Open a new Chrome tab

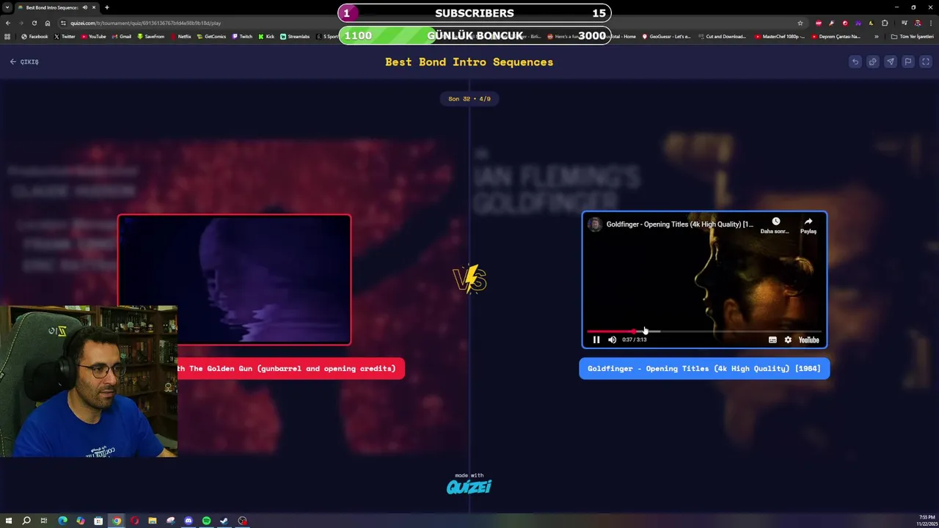pyautogui.click(x=107, y=7)
